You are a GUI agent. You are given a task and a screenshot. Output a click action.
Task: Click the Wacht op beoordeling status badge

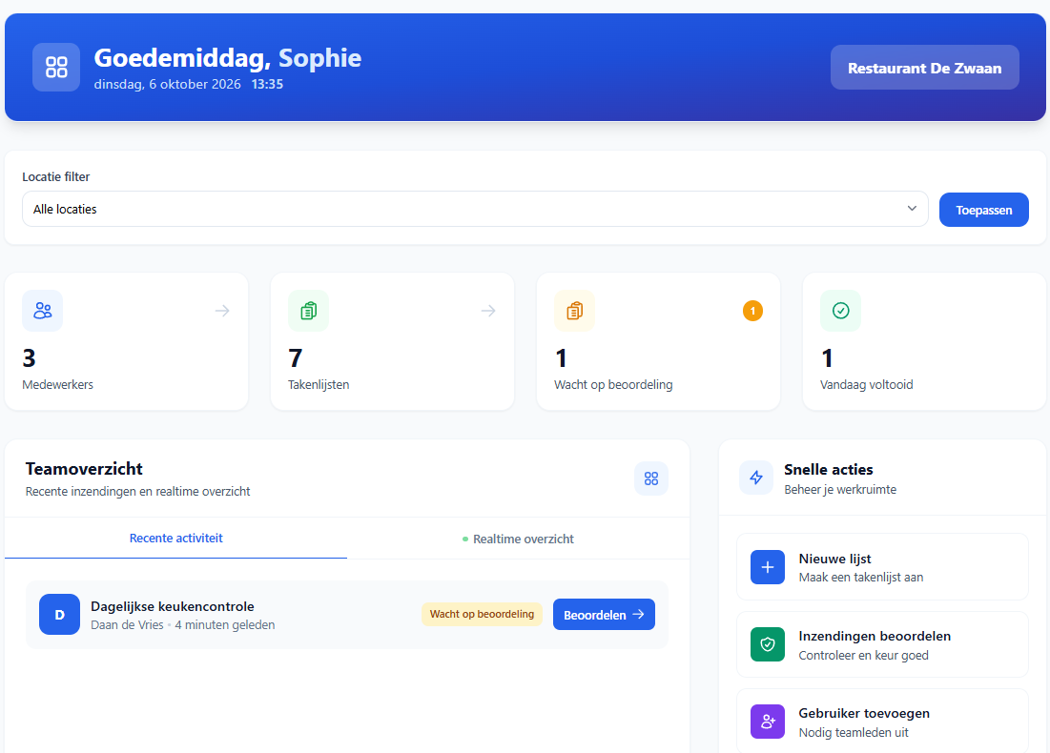[483, 614]
